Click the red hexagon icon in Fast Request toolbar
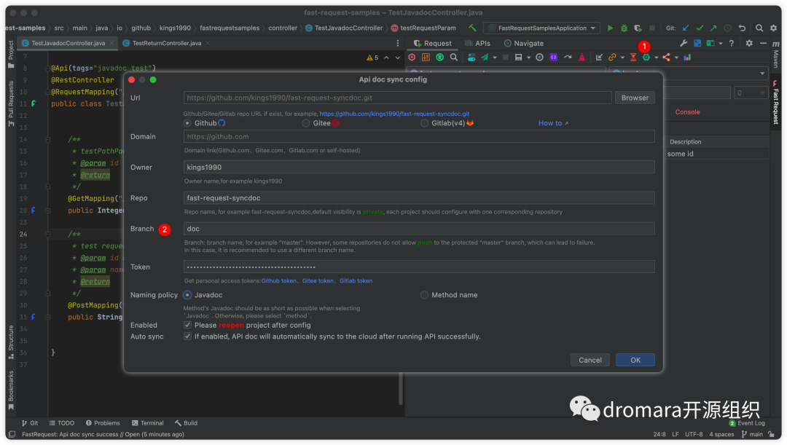This screenshot has width=787, height=445. pos(412,58)
